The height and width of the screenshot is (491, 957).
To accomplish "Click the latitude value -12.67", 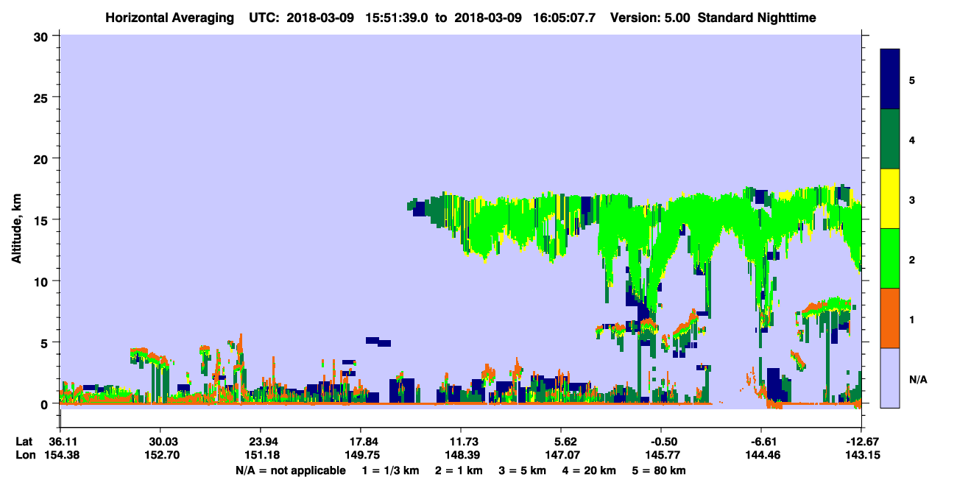I will [x=861, y=441].
